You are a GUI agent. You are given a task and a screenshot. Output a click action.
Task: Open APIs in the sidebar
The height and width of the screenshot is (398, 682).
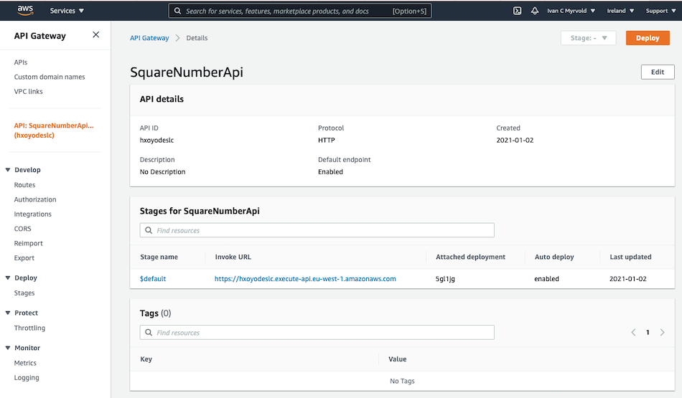[x=20, y=62]
